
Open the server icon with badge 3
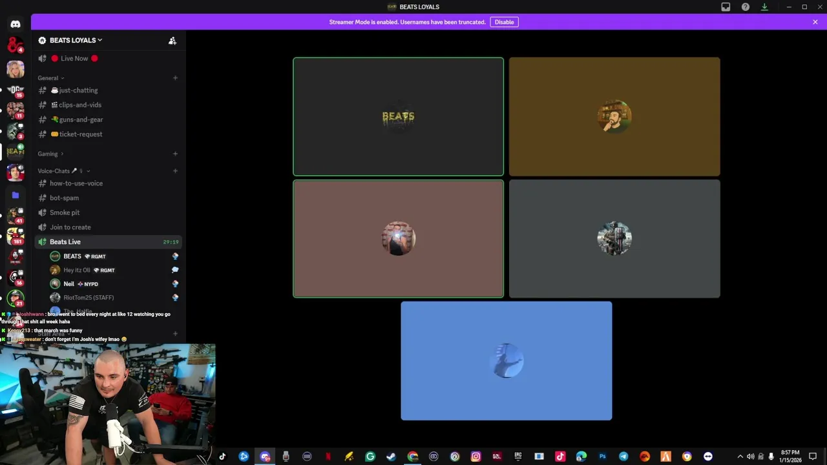(x=16, y=131)
